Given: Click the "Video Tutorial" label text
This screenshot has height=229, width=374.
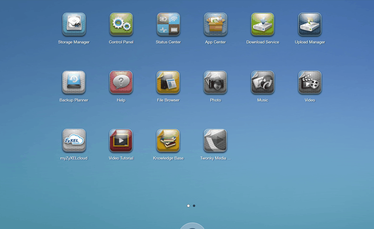Looking at the screenshot, I should tap(121, 158).
